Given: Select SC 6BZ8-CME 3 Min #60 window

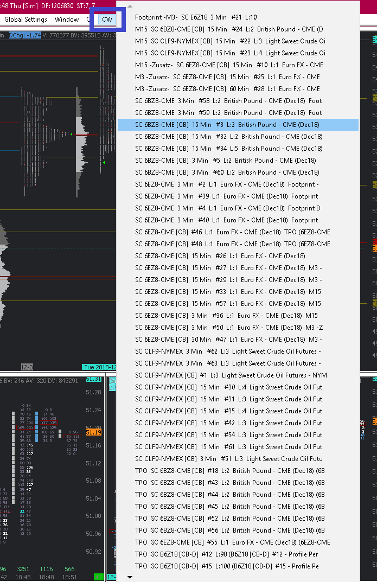Looking at the screenshot, I should pos(238,172).
